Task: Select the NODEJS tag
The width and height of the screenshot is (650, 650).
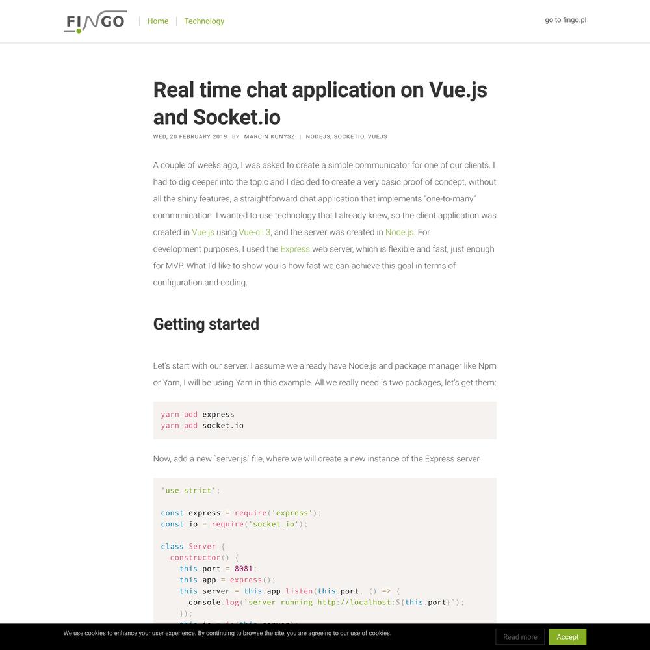Action: pos(318,136)
